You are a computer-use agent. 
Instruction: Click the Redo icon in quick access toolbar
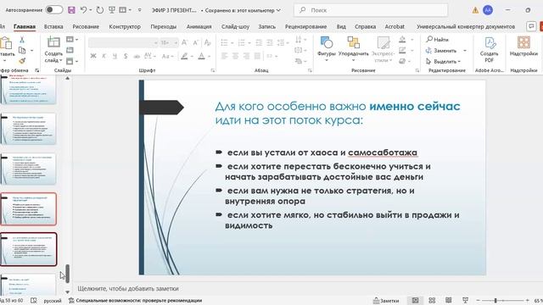[100, 10]
